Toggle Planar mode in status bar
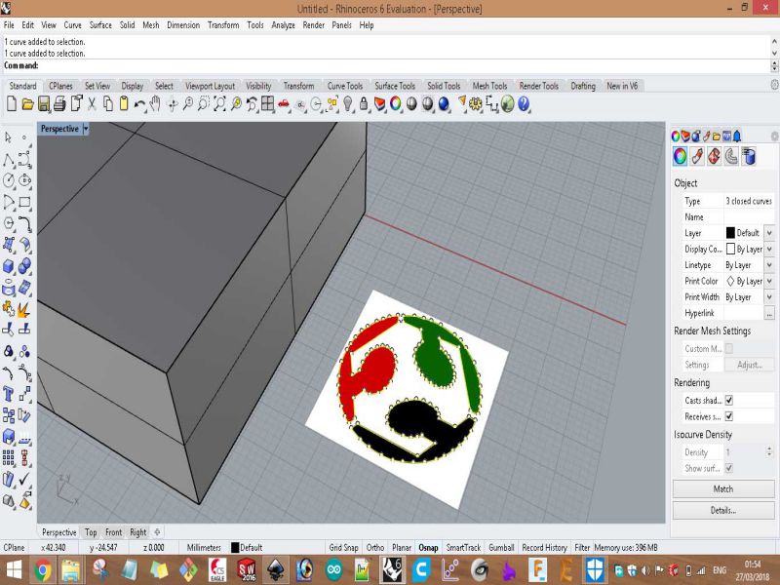Image resolution: width=780 pixels, height=585 pixels. tap(402, 547)
